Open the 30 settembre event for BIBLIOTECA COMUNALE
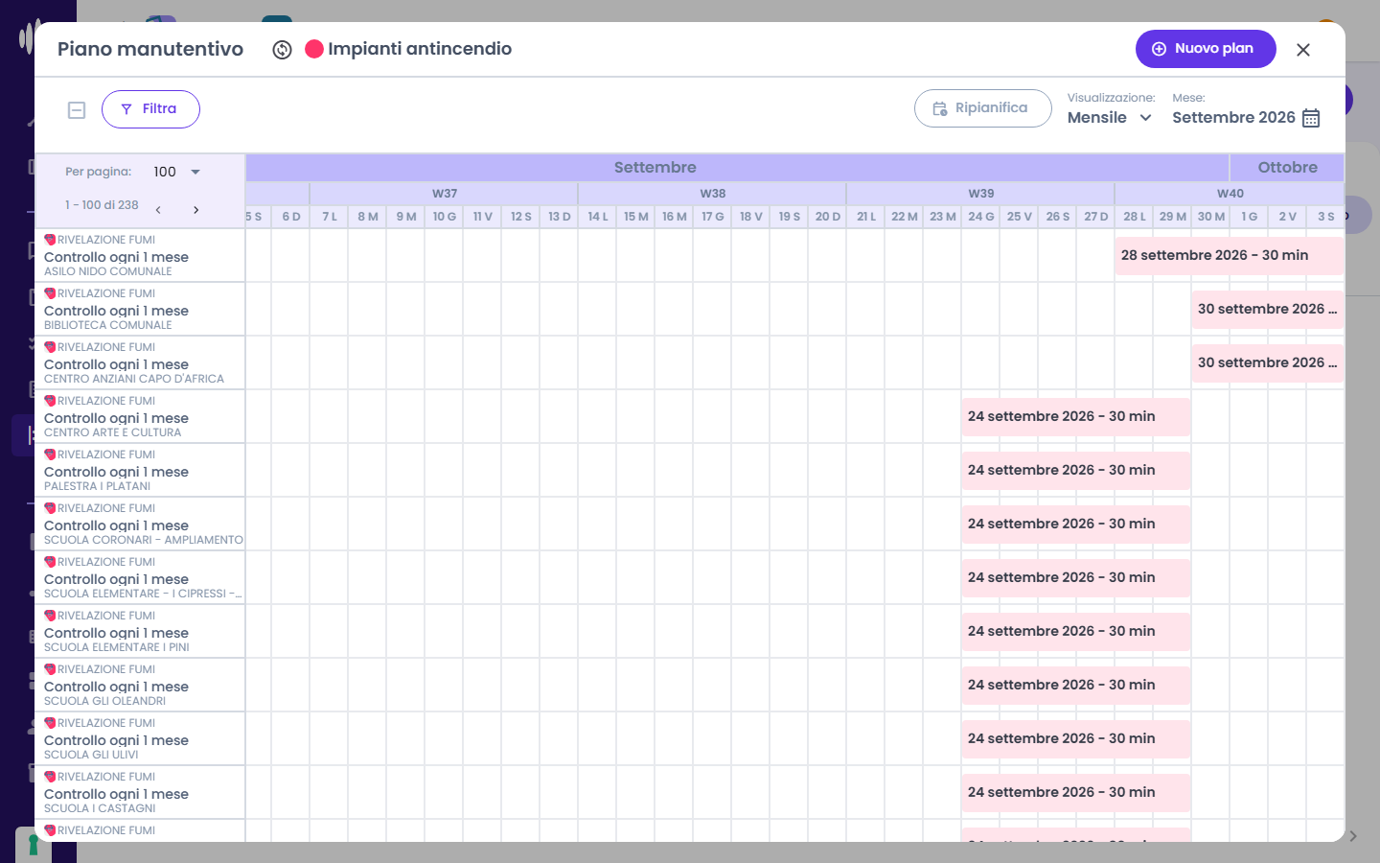 [1268, 310]
